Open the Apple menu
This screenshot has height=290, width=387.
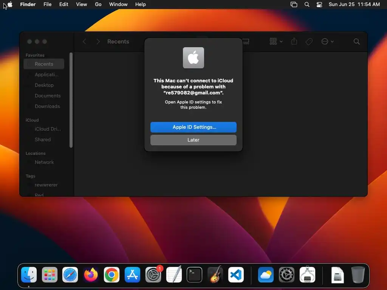pyautogui.click(x=10, y=5)
